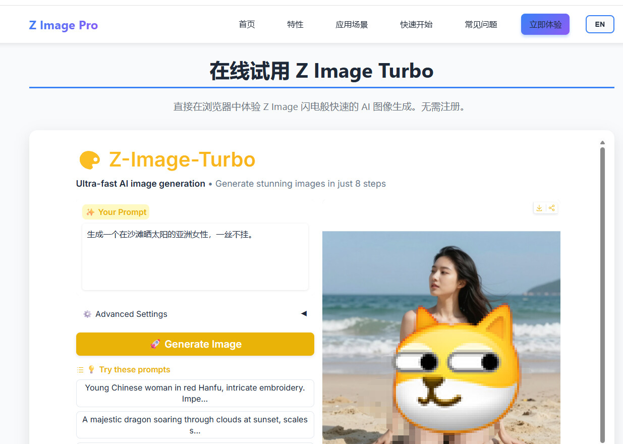Screen dimensions: 623x444
Task: Click inside the prompt text area
Action: point(195,257)
